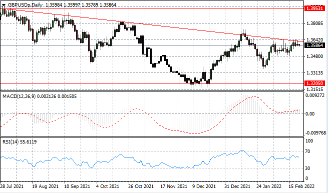Screen dimensions: 328x193
Task: Click the 31 Dec 2021 date label
Action: (x=237, y=186)
